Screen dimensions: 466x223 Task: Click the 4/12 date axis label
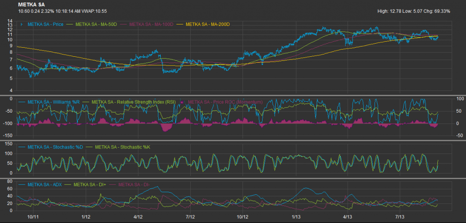138,217
